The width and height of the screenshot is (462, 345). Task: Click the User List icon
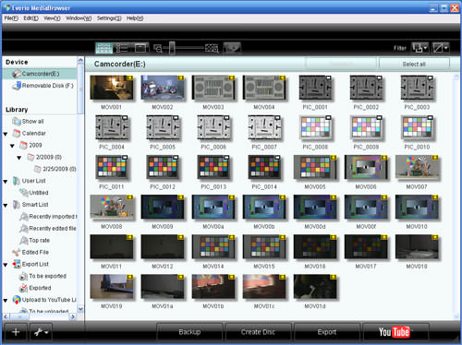(x=17, y=181)
